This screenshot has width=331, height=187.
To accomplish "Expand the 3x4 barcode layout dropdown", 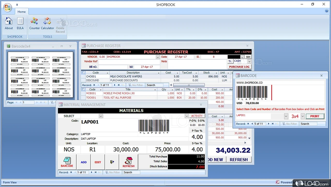I will 303,116.
